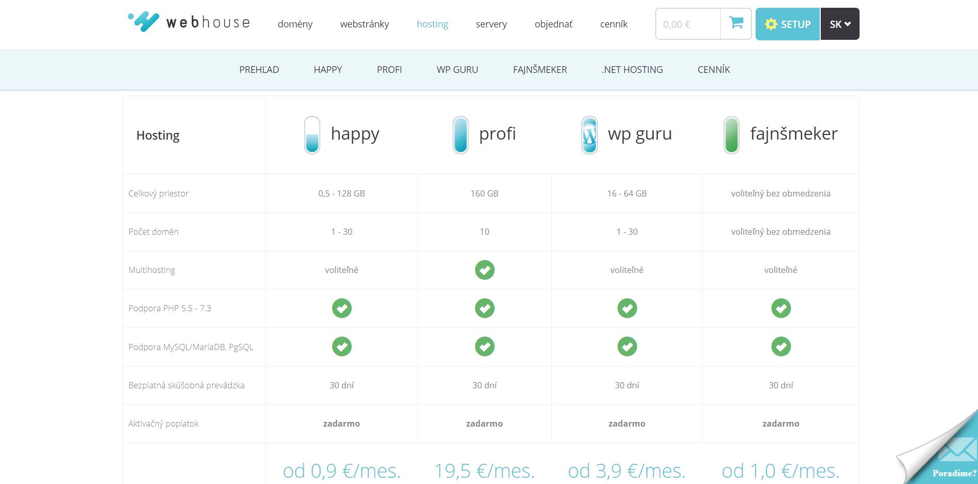Screen dimensions: 978x484
Task: Click the MySQL support checkmark for profi
Action: point(485,346)
